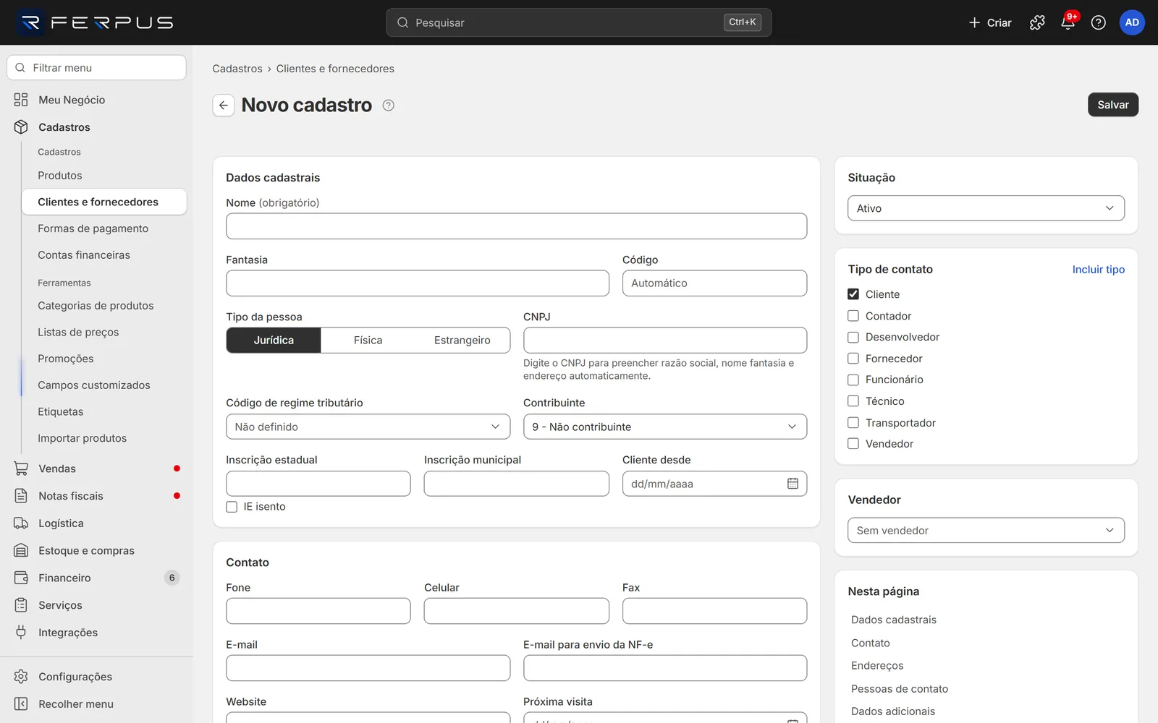
Task: Check the Contador contact type
Action: 853,316
